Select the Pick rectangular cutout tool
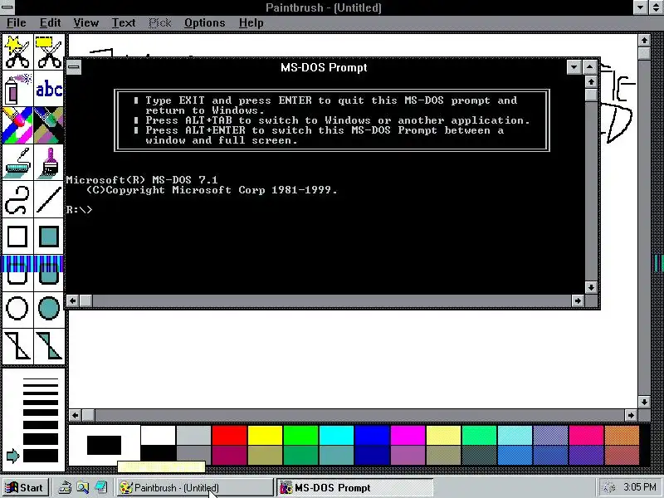The width and height of the screenshot is (664, 498). point(49,52)
